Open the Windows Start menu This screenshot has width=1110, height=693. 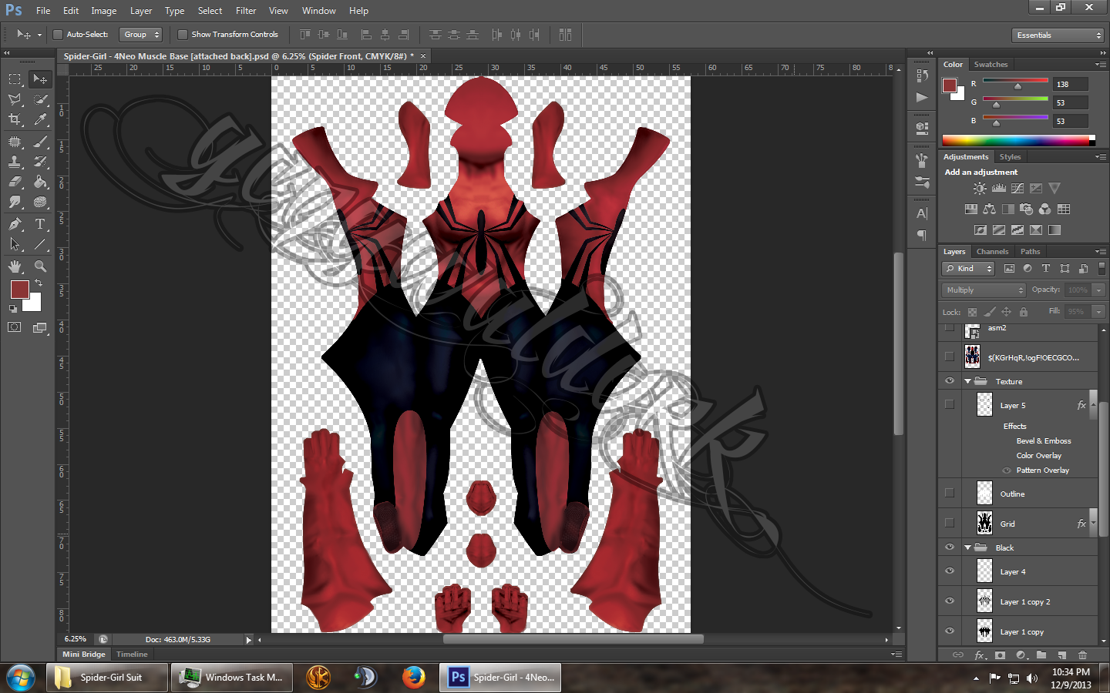[x=21, y=678]
